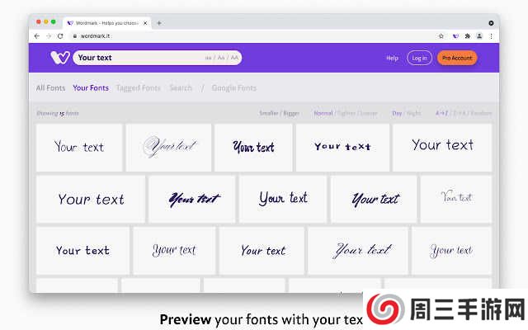Screen dimensions: 528x330
Task: Click the orange Pro Account button
Action: 457,58
